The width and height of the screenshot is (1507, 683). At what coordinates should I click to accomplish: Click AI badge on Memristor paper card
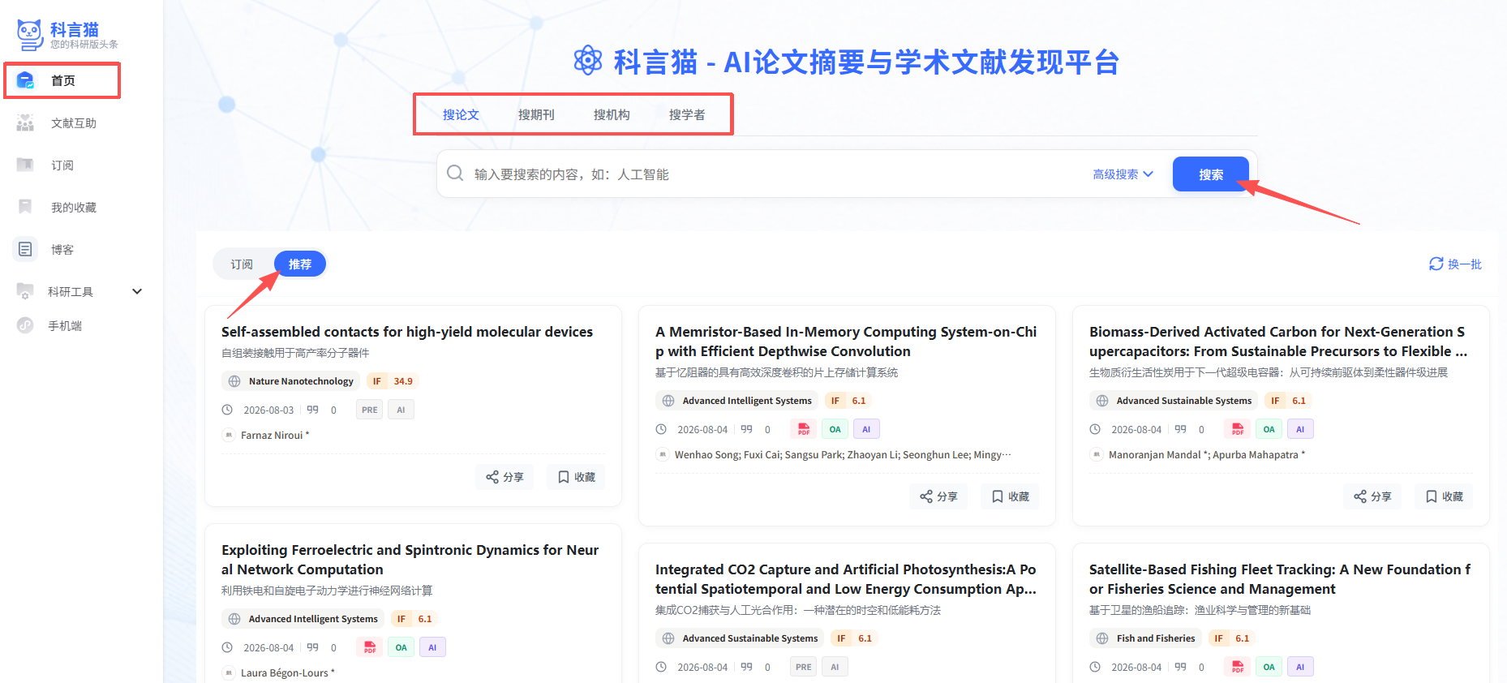pyautogui.click(x=865, y=429)
